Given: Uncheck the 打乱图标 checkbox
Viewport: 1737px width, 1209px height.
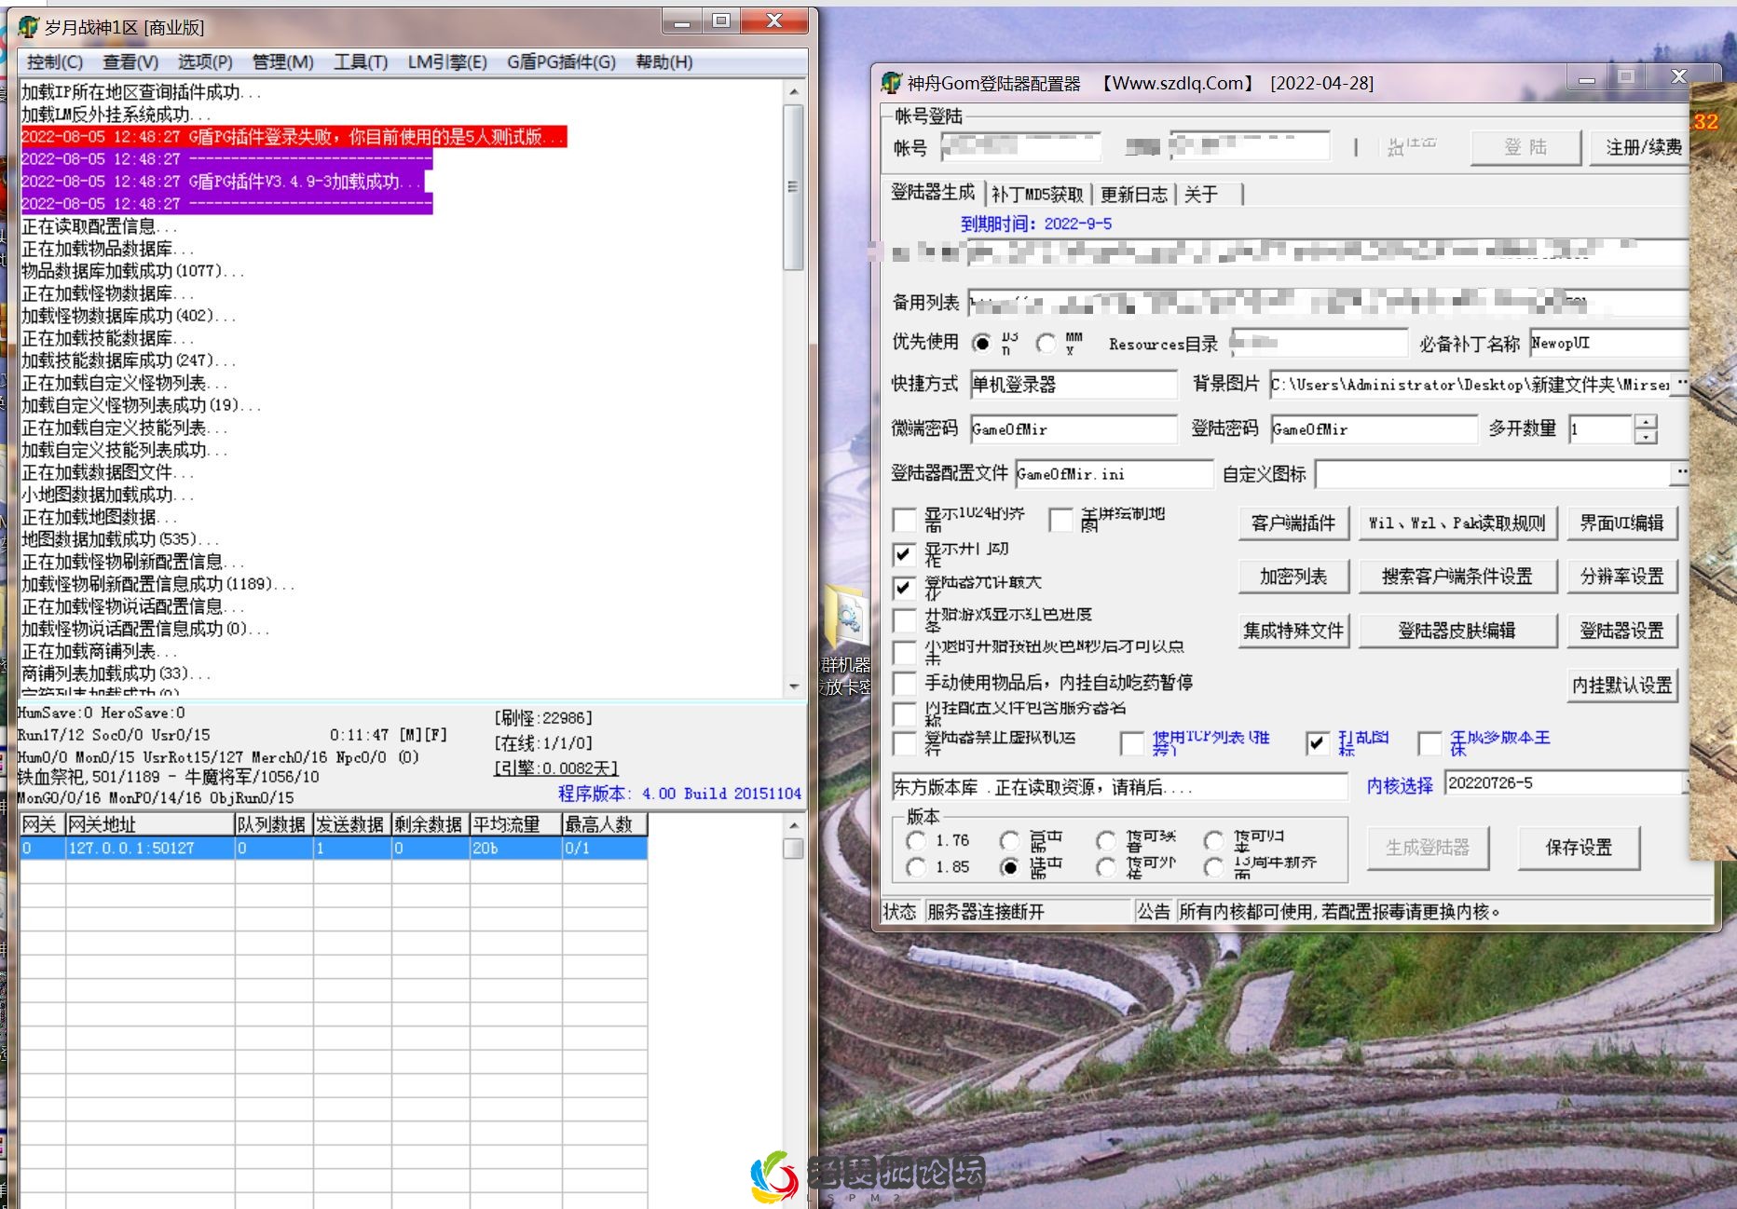Looking at the screenshot, I should (x=1318, y=744).
